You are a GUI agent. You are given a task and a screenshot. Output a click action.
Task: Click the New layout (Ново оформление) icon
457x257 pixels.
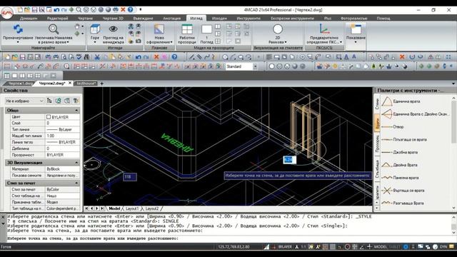point(159,29)
